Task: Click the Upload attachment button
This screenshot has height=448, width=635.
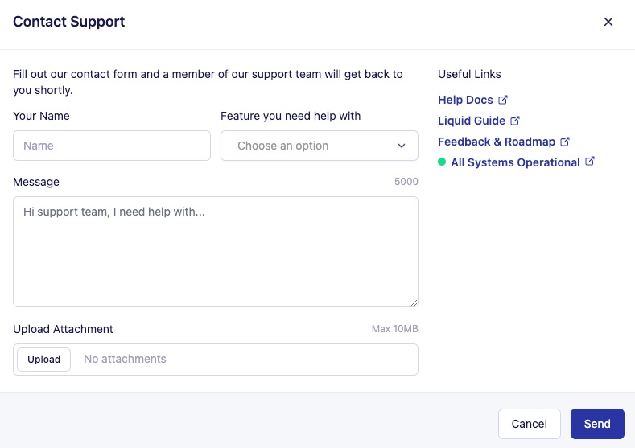Action: coord(44,360)
